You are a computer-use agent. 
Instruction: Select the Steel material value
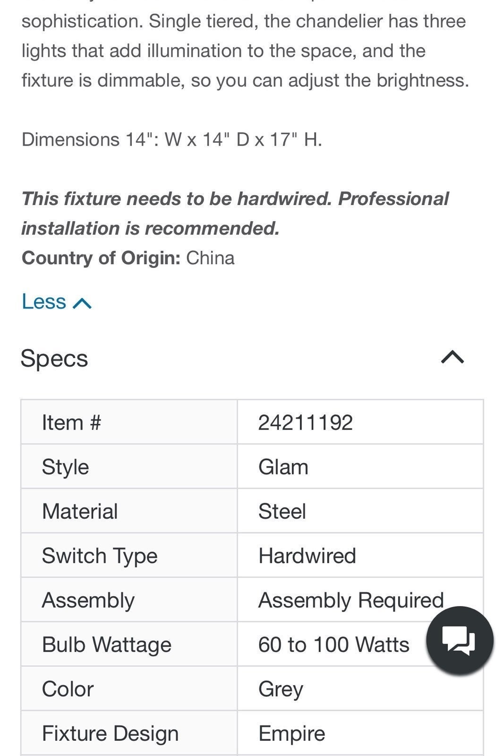(282, 511)
